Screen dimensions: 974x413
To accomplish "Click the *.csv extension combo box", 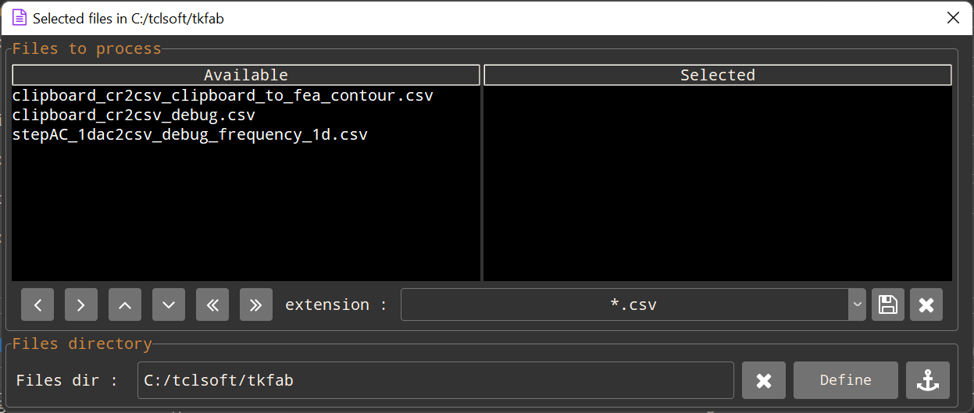I will (x=625, y=304).
